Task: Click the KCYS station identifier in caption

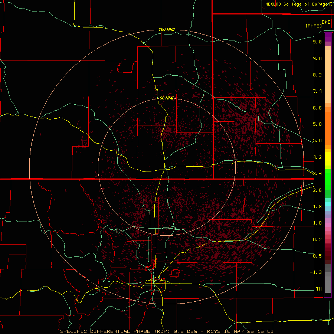Action: (x=215, y=331)
